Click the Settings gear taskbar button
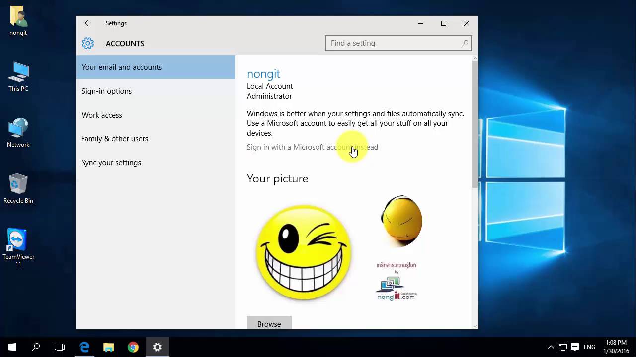 [x=157, y=347]
